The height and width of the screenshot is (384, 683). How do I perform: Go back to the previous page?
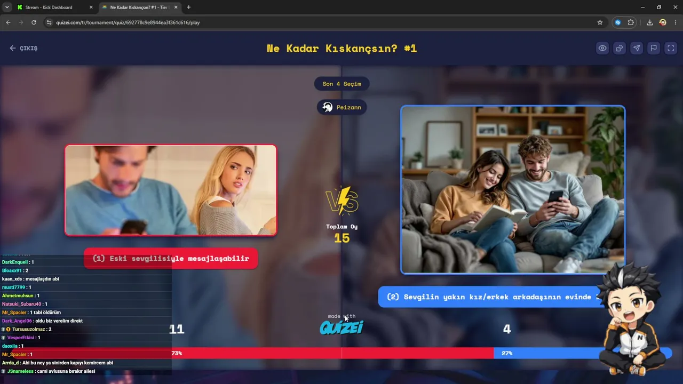pos(8,22)
